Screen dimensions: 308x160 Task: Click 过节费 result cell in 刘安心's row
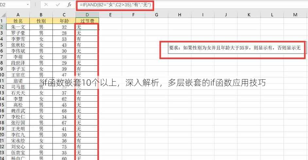87,147
